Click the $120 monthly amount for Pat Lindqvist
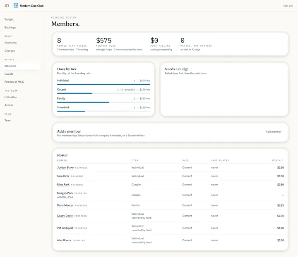298x257 pixels. pos(281,228)
